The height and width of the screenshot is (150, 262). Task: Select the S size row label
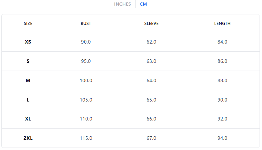[x=28, y=61]
